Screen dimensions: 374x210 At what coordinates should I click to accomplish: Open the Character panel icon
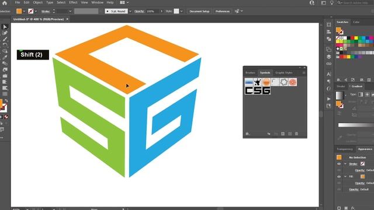click(x=328, y=74)
